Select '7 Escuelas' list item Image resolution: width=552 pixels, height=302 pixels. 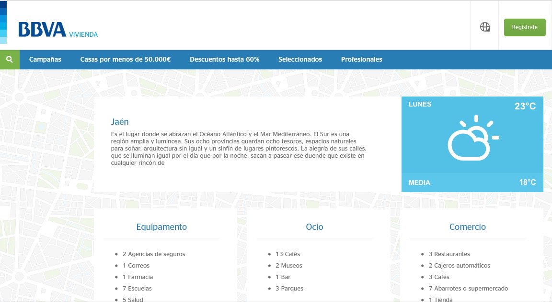pyautogui.click(x=137, y=288)
